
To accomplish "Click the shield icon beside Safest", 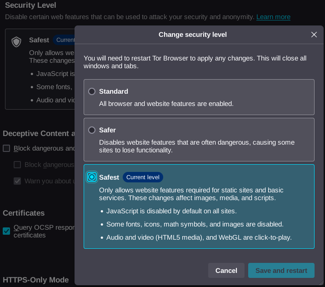I will pyautogui.click(x=16, y=42).
